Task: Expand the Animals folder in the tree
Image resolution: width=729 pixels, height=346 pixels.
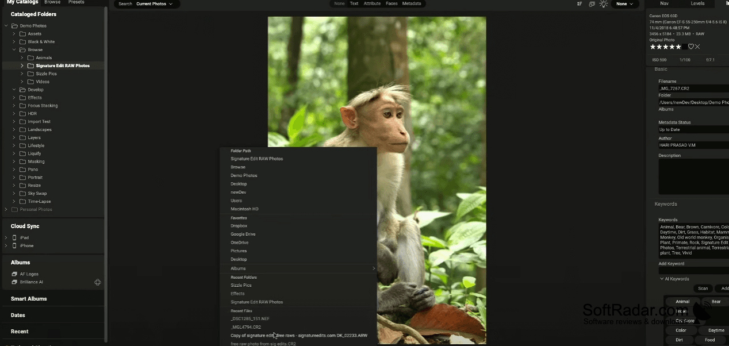Action: (x=22, y=57)
